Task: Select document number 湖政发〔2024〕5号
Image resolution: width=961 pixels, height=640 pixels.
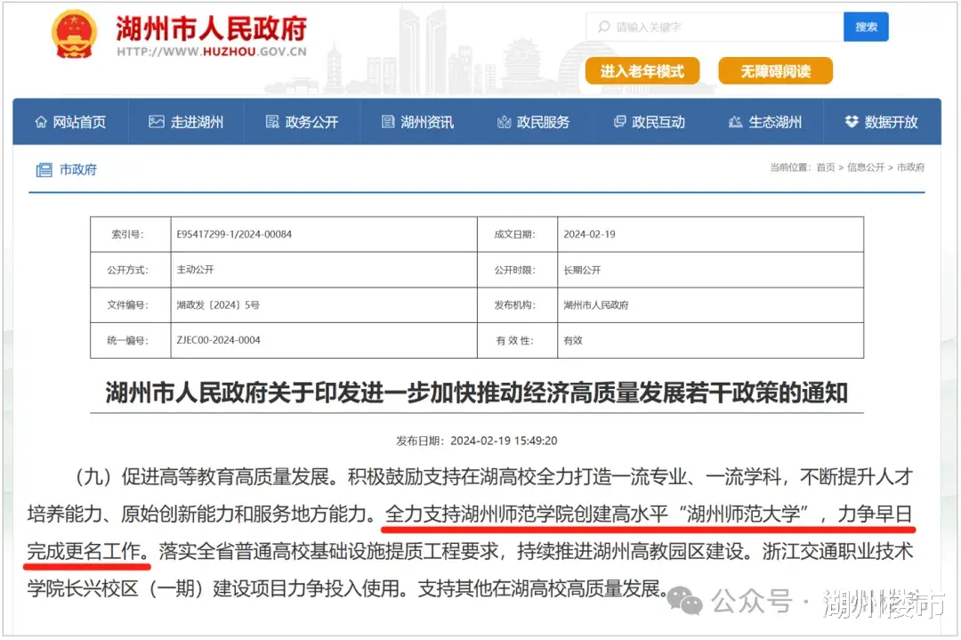Action: tap(218, 304)
